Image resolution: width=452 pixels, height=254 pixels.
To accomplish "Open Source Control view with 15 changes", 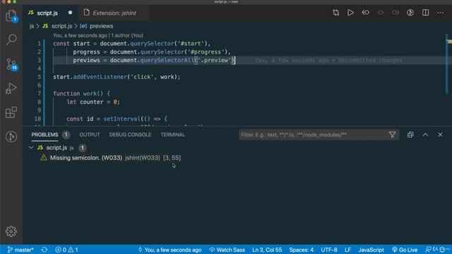I will 11,64.
